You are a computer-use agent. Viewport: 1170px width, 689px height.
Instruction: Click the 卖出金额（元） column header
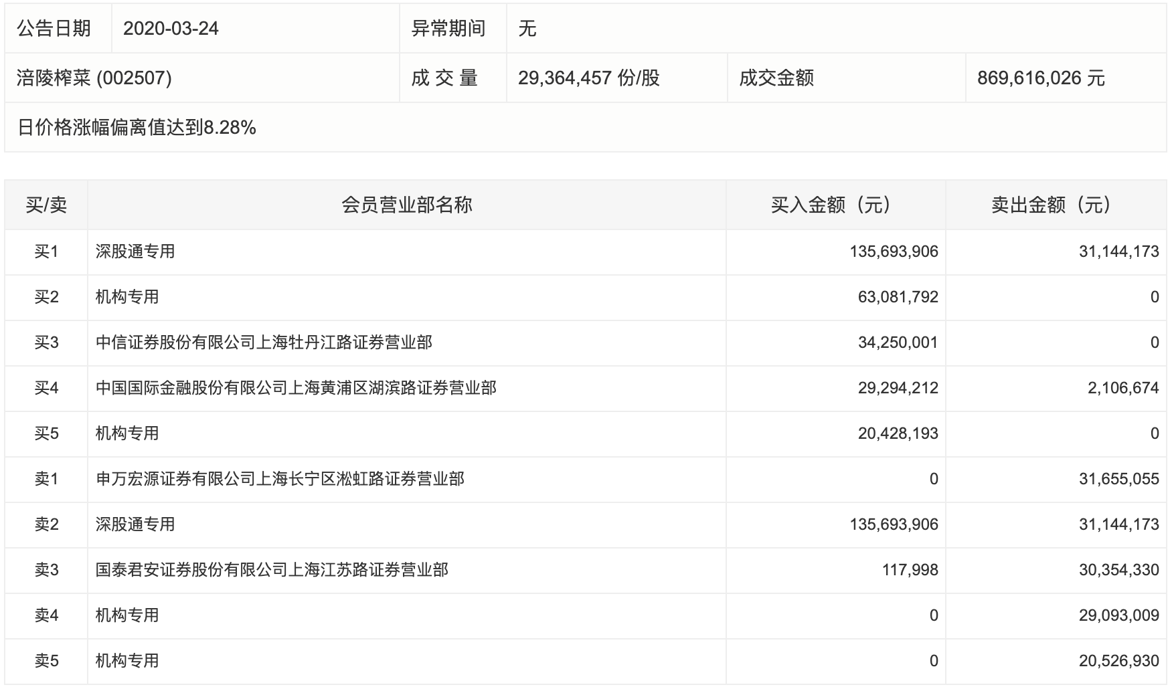click(1056, 205)
